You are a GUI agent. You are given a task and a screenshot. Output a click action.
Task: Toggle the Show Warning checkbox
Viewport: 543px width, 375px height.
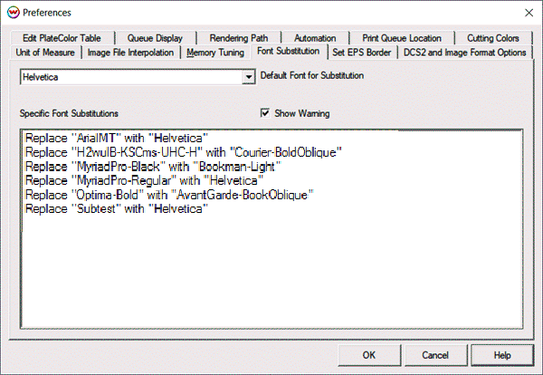265,114
